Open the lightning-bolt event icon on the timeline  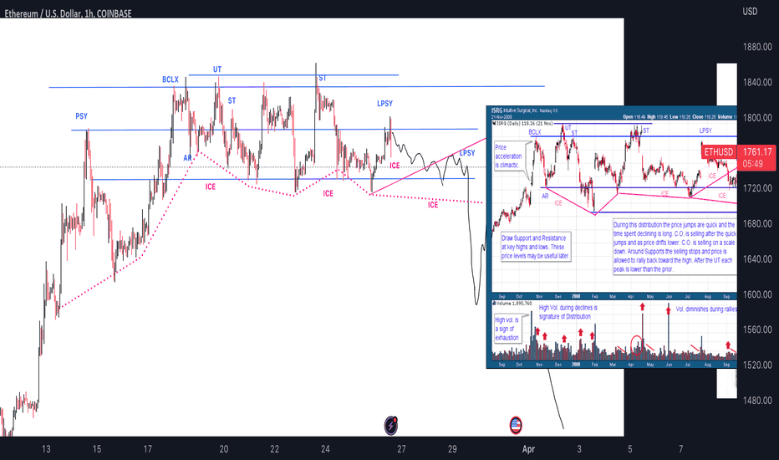pos(391,425)
